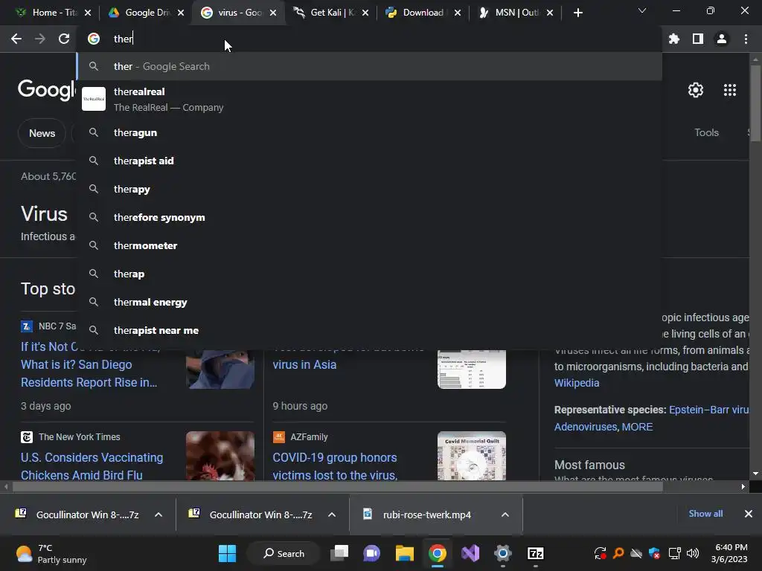Close the Download tab

458,13
